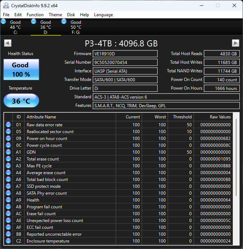Click status orb of Erase fail count
Viewport: 243px width, 249px height.
pos(8,213)
